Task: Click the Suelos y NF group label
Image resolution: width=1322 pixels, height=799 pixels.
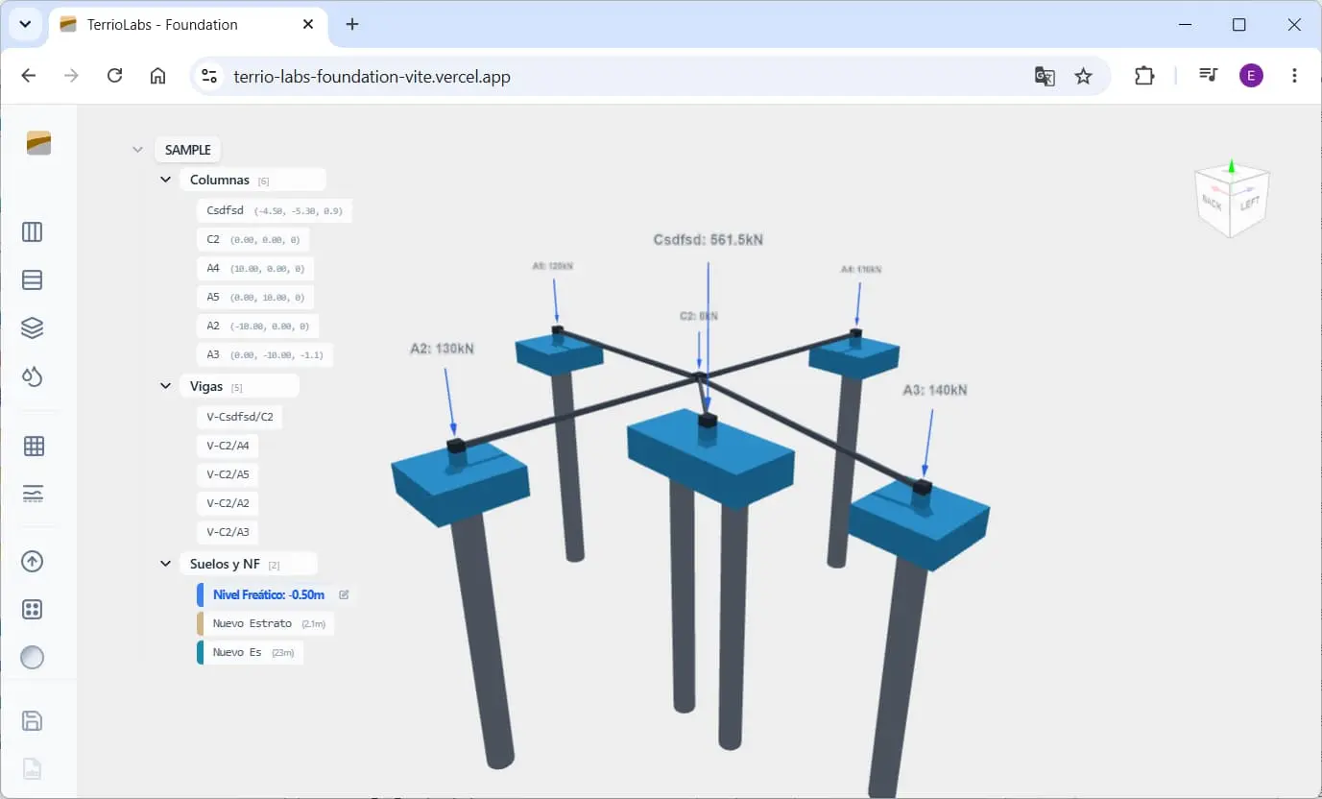Action: click(225, 564)
